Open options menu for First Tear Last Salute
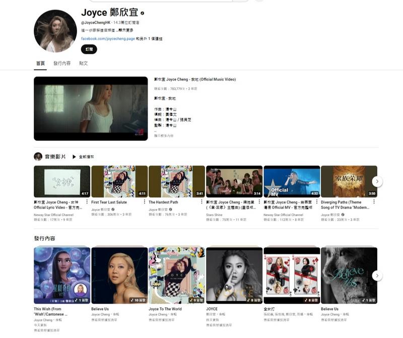 pos(144,202)
